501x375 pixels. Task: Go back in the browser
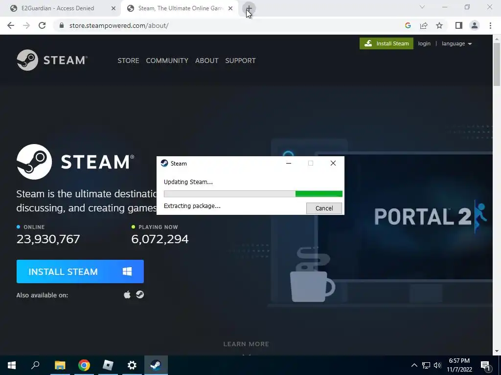click(11, 25)
